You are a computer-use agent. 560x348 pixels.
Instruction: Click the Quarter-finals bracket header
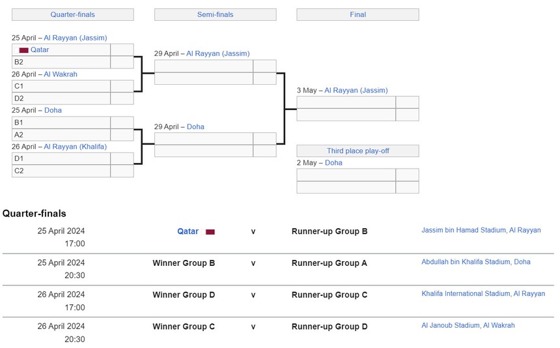pyautogui.click(x=72, y=14)
